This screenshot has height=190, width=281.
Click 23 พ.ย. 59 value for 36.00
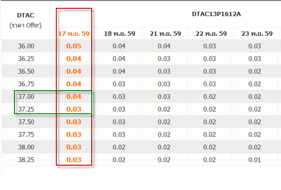coord(255,46)
